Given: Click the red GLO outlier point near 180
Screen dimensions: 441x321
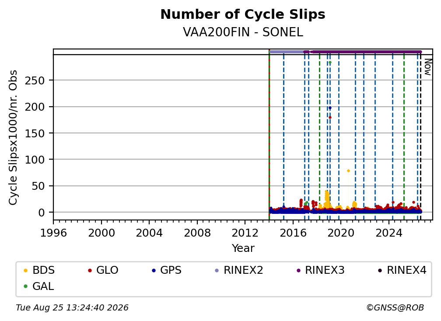Looking at the screenshot, I should (330, 118).
